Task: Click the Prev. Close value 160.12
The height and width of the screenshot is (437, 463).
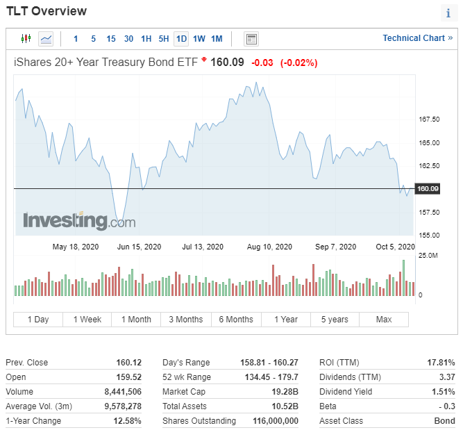Action: coord(128,363)
